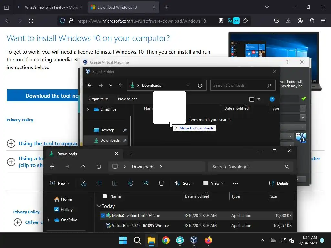The height and width of the screenshot is (248, 331).
Task: Open the See more ellipsis in Explorer toolbar
Action: [235, 183]
